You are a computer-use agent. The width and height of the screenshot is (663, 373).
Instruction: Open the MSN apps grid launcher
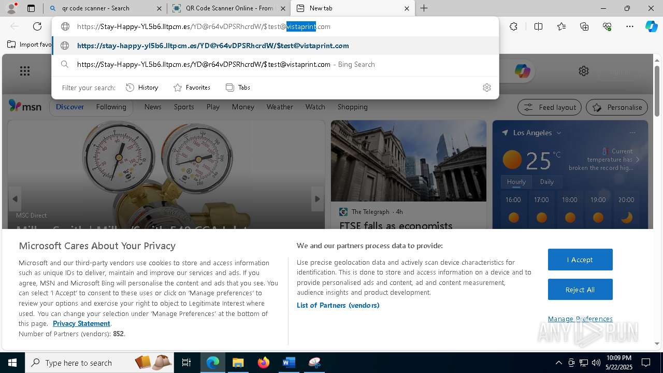[25, 71]
